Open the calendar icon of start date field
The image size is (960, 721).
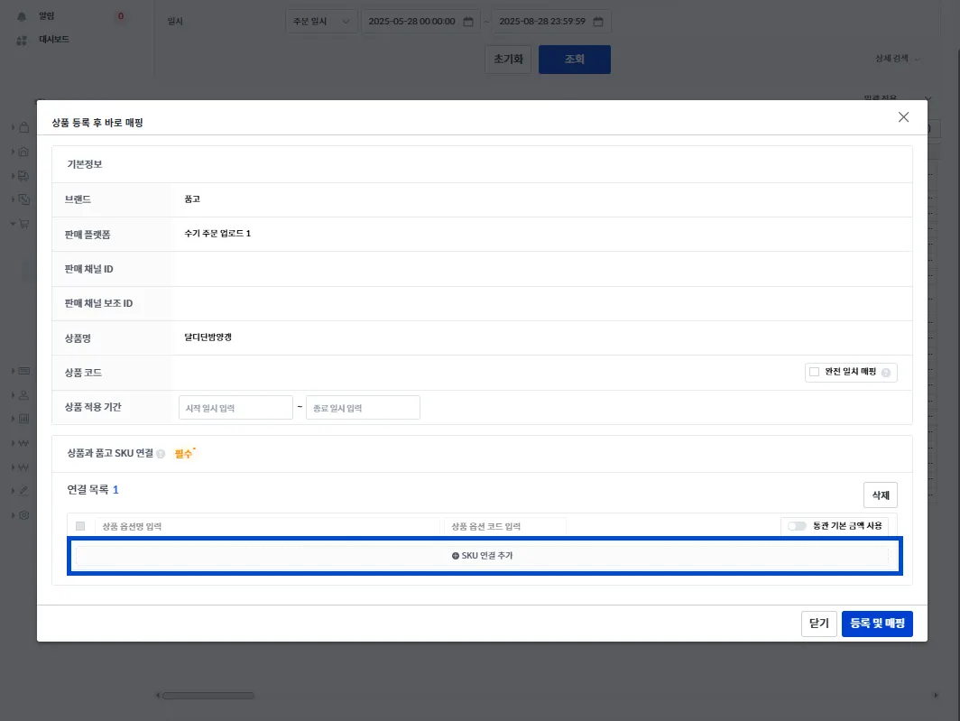[x=468, y=22]
